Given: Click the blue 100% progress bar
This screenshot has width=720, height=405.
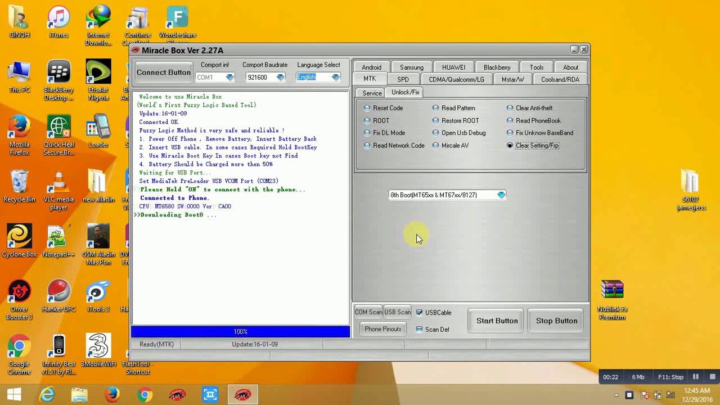Looking at the screenshot, I should (x=240, y=332).
